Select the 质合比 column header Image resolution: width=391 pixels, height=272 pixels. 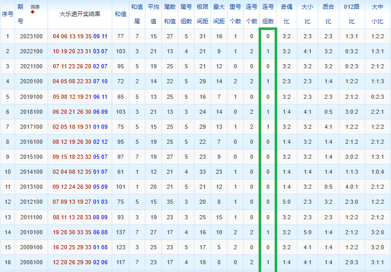[328, 14]
